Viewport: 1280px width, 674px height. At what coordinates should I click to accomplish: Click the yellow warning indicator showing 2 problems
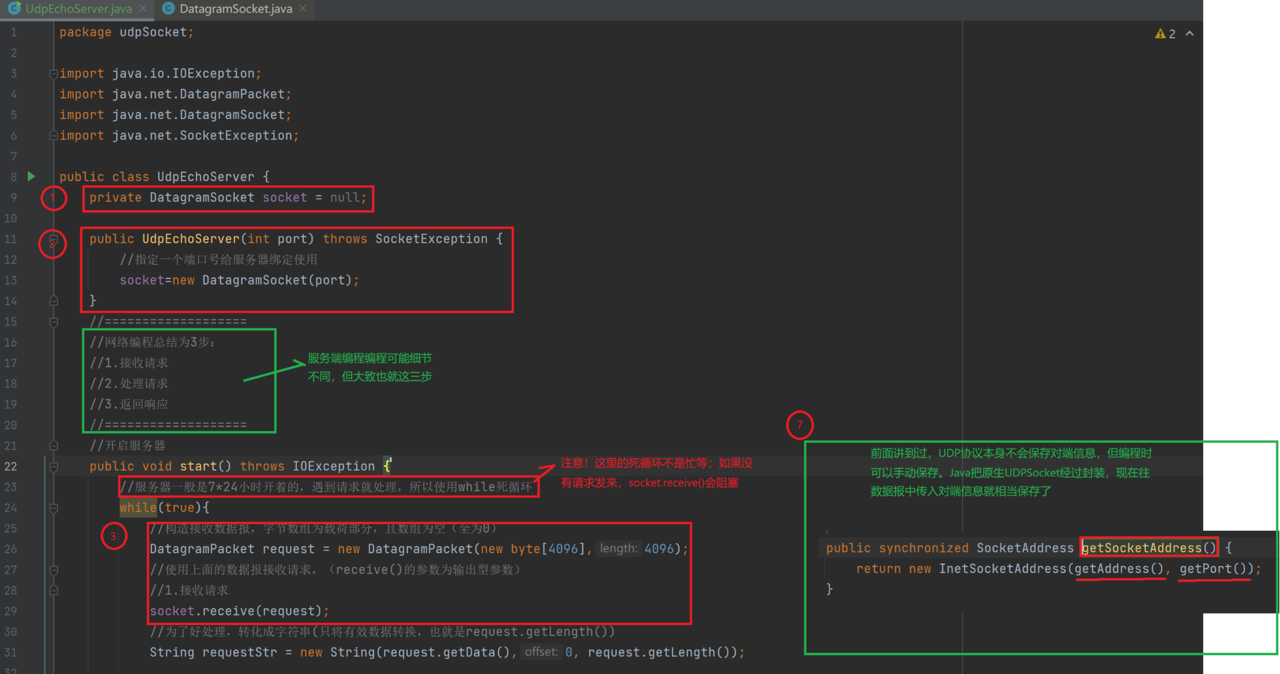pos(1165,34)
